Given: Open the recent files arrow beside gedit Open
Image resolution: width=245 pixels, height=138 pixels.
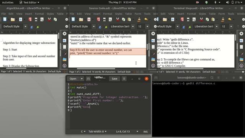Looking at the screenshot, I should pyautogui.click(x=82, y=79).
